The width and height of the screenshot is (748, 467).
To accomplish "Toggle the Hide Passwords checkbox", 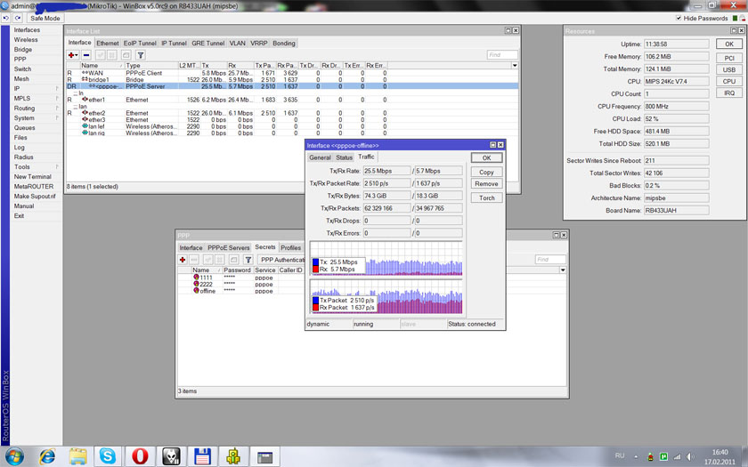I will tap(679, 18).
